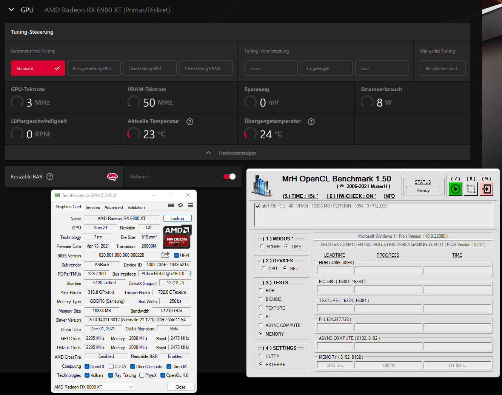Click the Bus Interface question mark
Screen dimensions: 502x395
(x=190, y=274)
